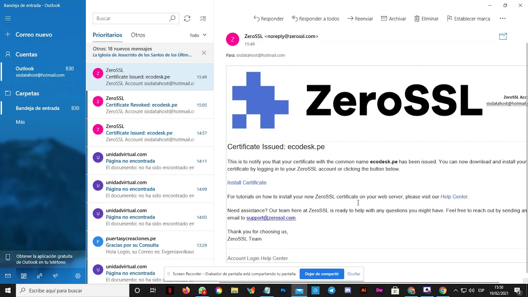Open the 18 nuevos mensajes banner
The width and height of the screenshot is (528, 297).
[142, 52]
